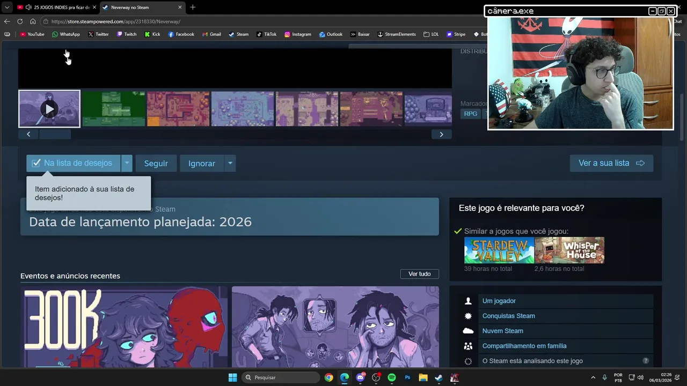Click the Steam achievements star icon
This screenshot has height=386, width=687.
(x=468, y=316)
